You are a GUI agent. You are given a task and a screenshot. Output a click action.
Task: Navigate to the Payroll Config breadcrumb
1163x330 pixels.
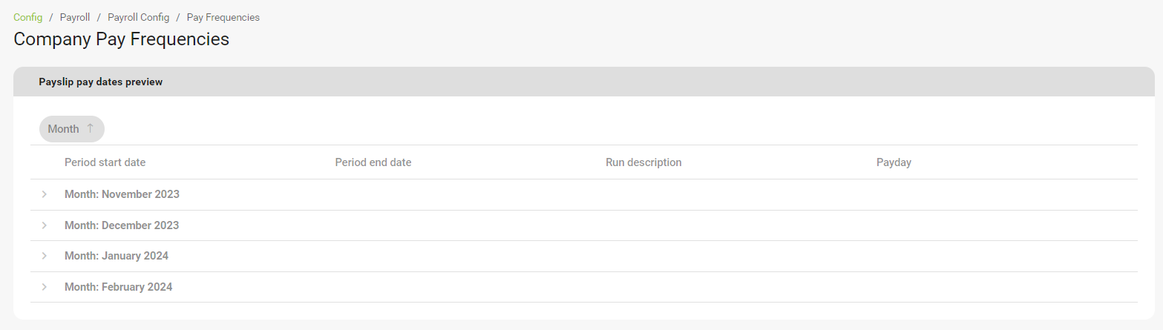(138, 17)
